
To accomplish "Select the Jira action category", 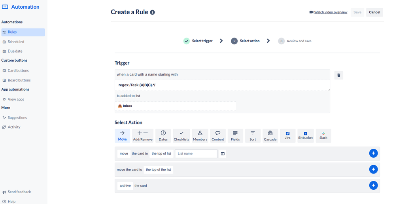I will (288, 136).
